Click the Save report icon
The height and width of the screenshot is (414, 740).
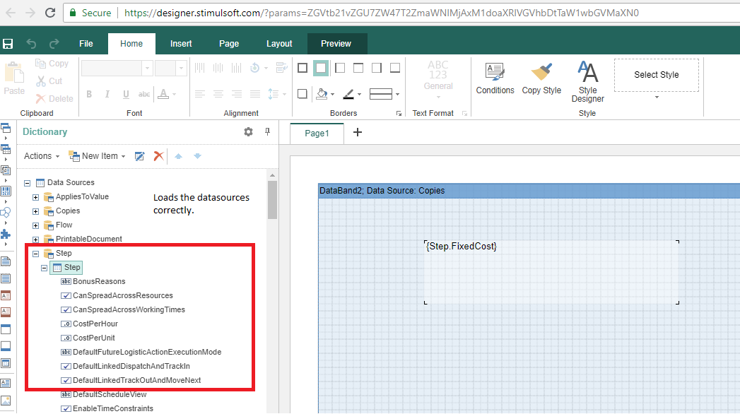pos(8,44)
